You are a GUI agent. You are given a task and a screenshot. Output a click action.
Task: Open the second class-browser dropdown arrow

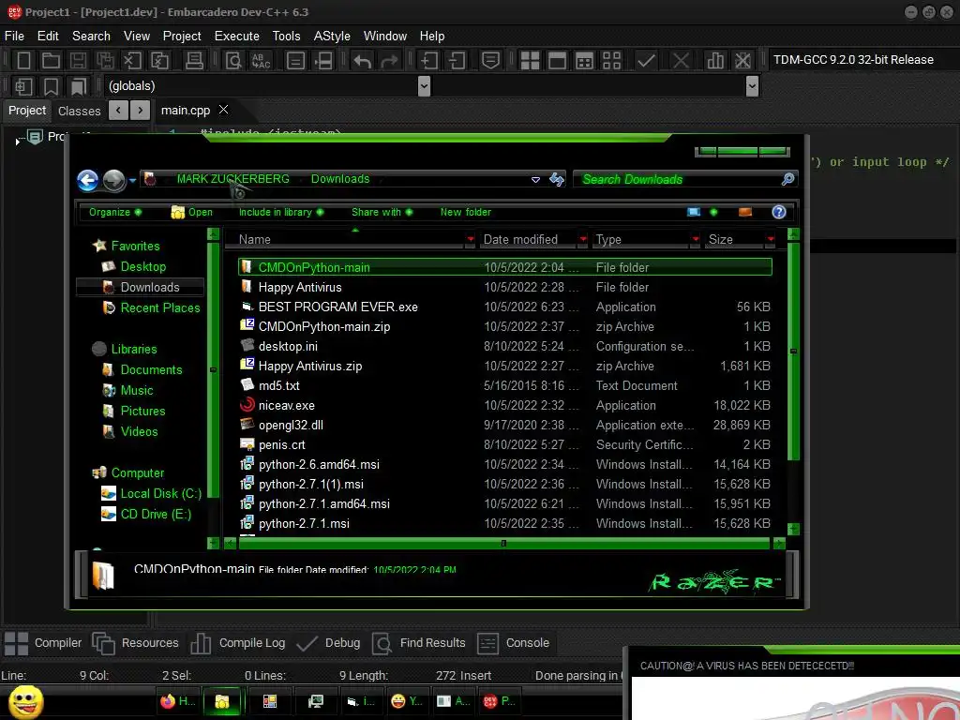(x=753, y=86)
